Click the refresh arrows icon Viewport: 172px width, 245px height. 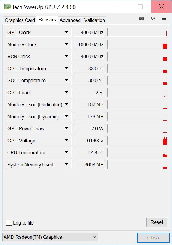(153, 18)
